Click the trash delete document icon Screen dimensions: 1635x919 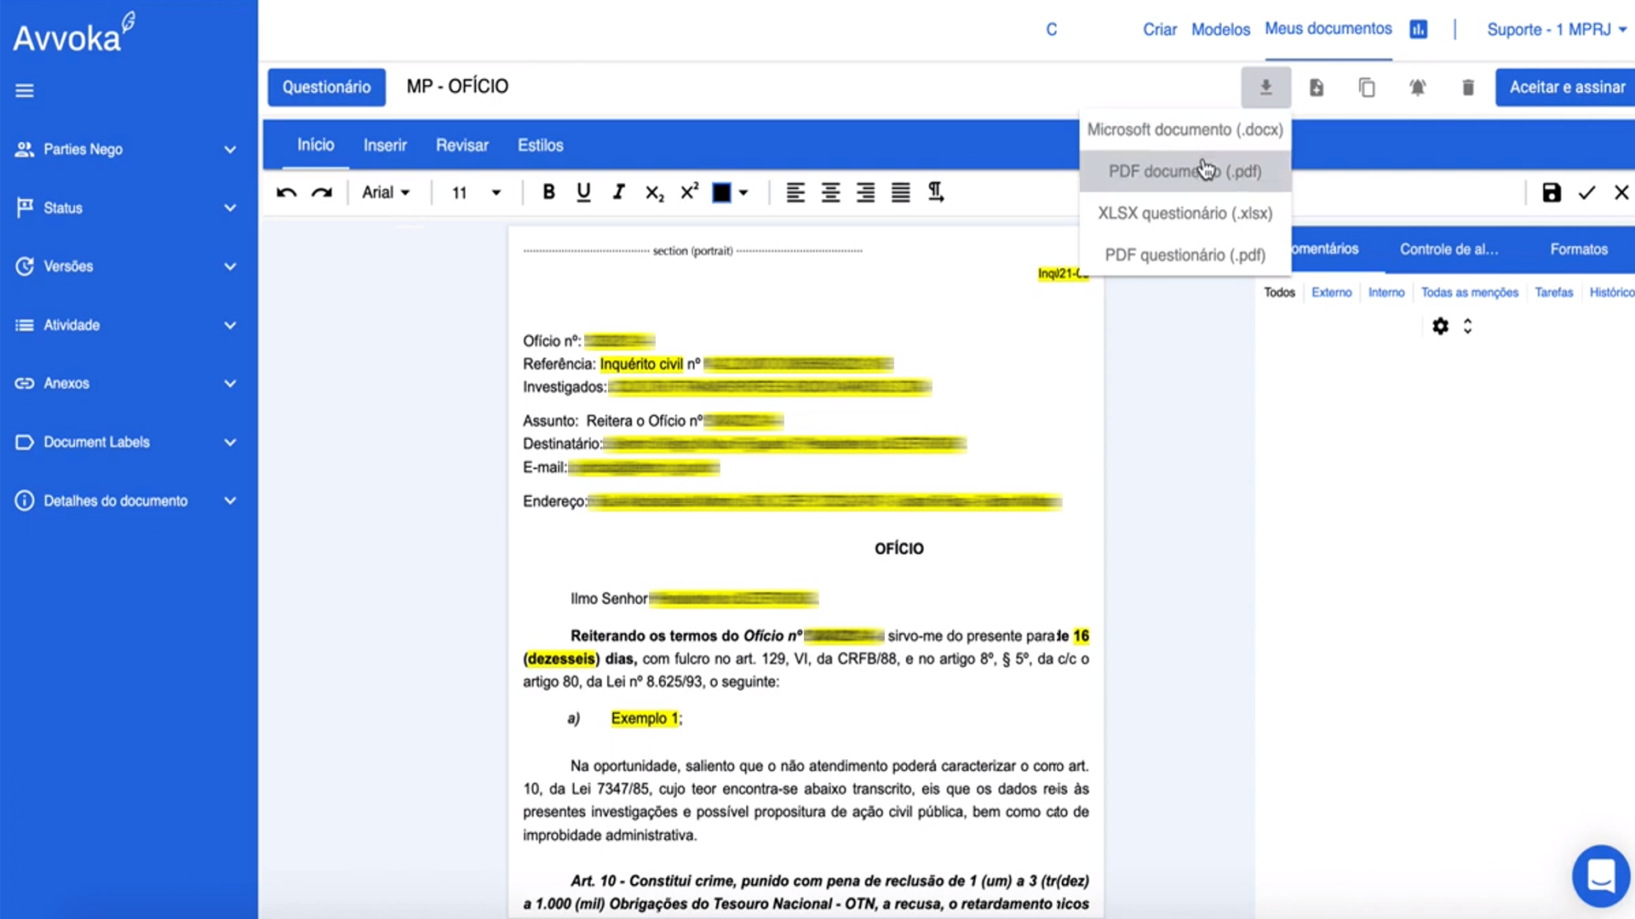(1467, 87)
